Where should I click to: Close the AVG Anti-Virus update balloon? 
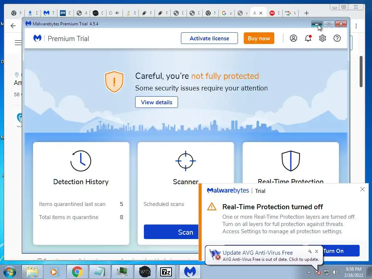pyautogui.click(x=316, y=251)
